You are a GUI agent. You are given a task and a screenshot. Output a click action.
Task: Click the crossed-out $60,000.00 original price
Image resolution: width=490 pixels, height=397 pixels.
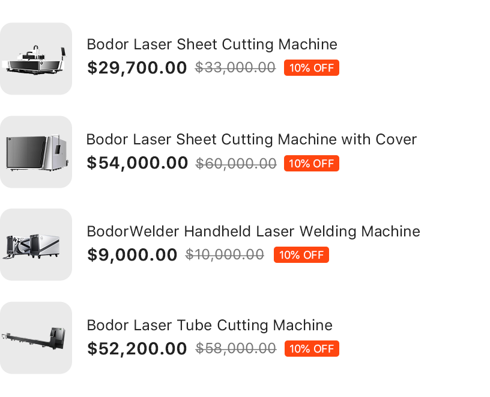point(236,163)
